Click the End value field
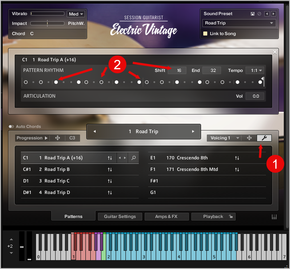 click(x=212, y=70)
